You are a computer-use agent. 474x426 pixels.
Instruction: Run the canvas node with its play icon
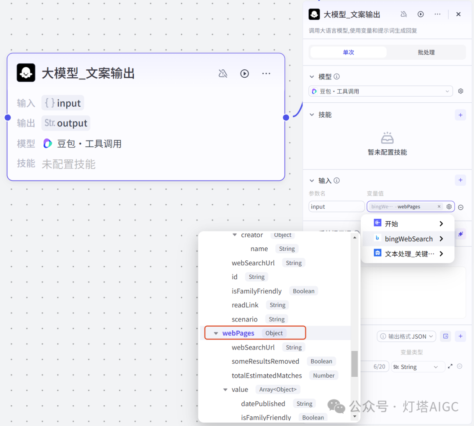(244, 73)
